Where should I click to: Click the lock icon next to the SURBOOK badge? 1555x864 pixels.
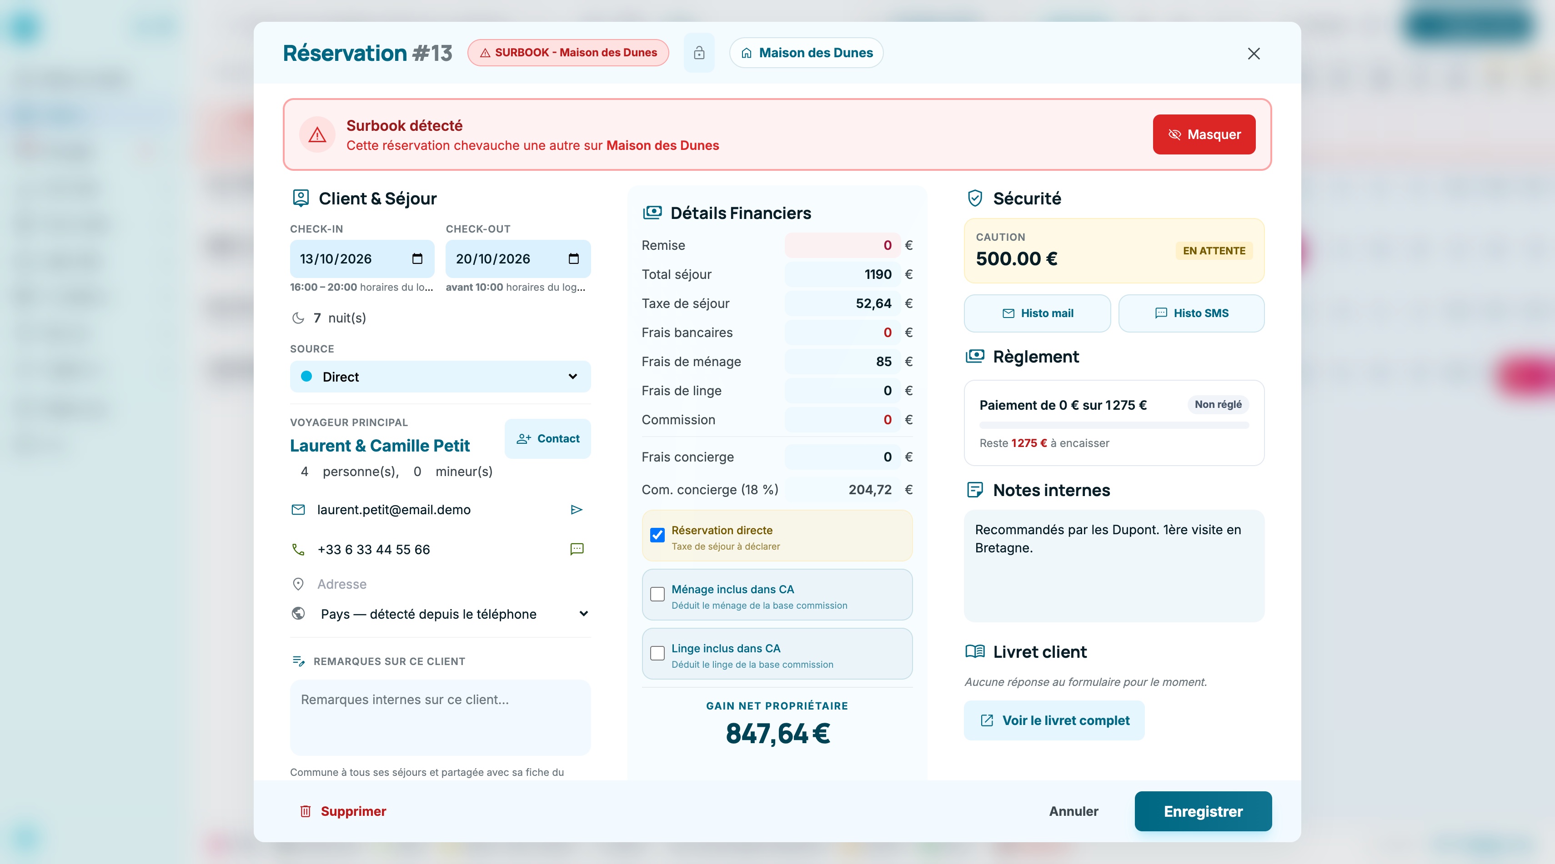tap(699, 52)
